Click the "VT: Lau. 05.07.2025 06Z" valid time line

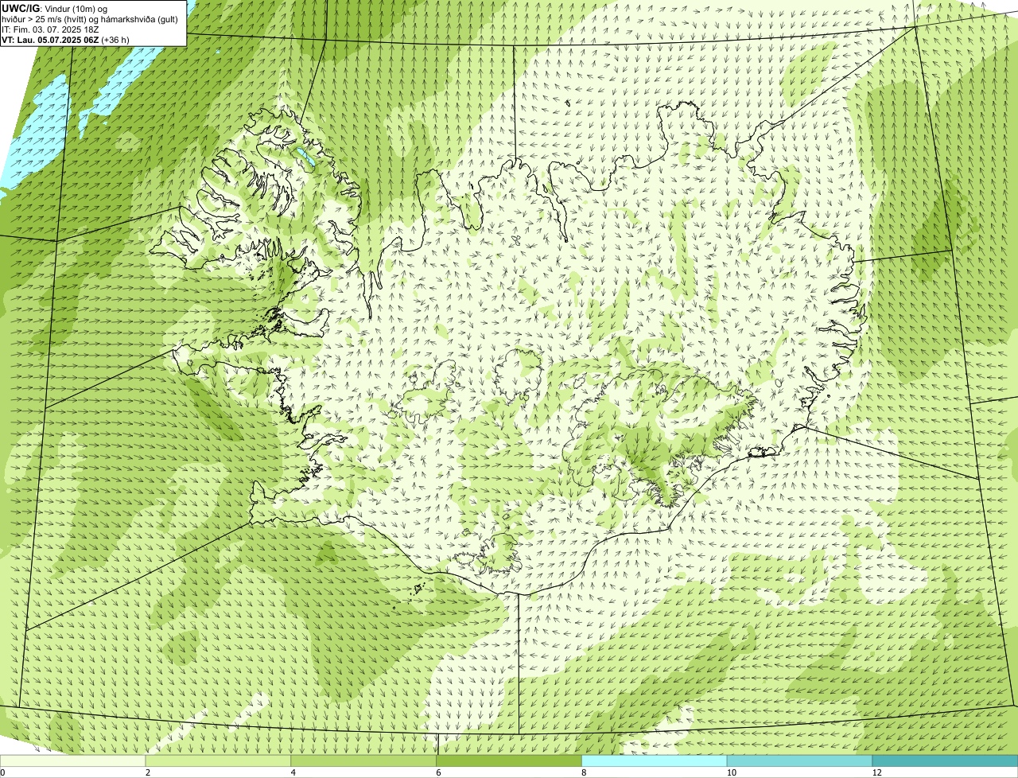coord(65,40)
